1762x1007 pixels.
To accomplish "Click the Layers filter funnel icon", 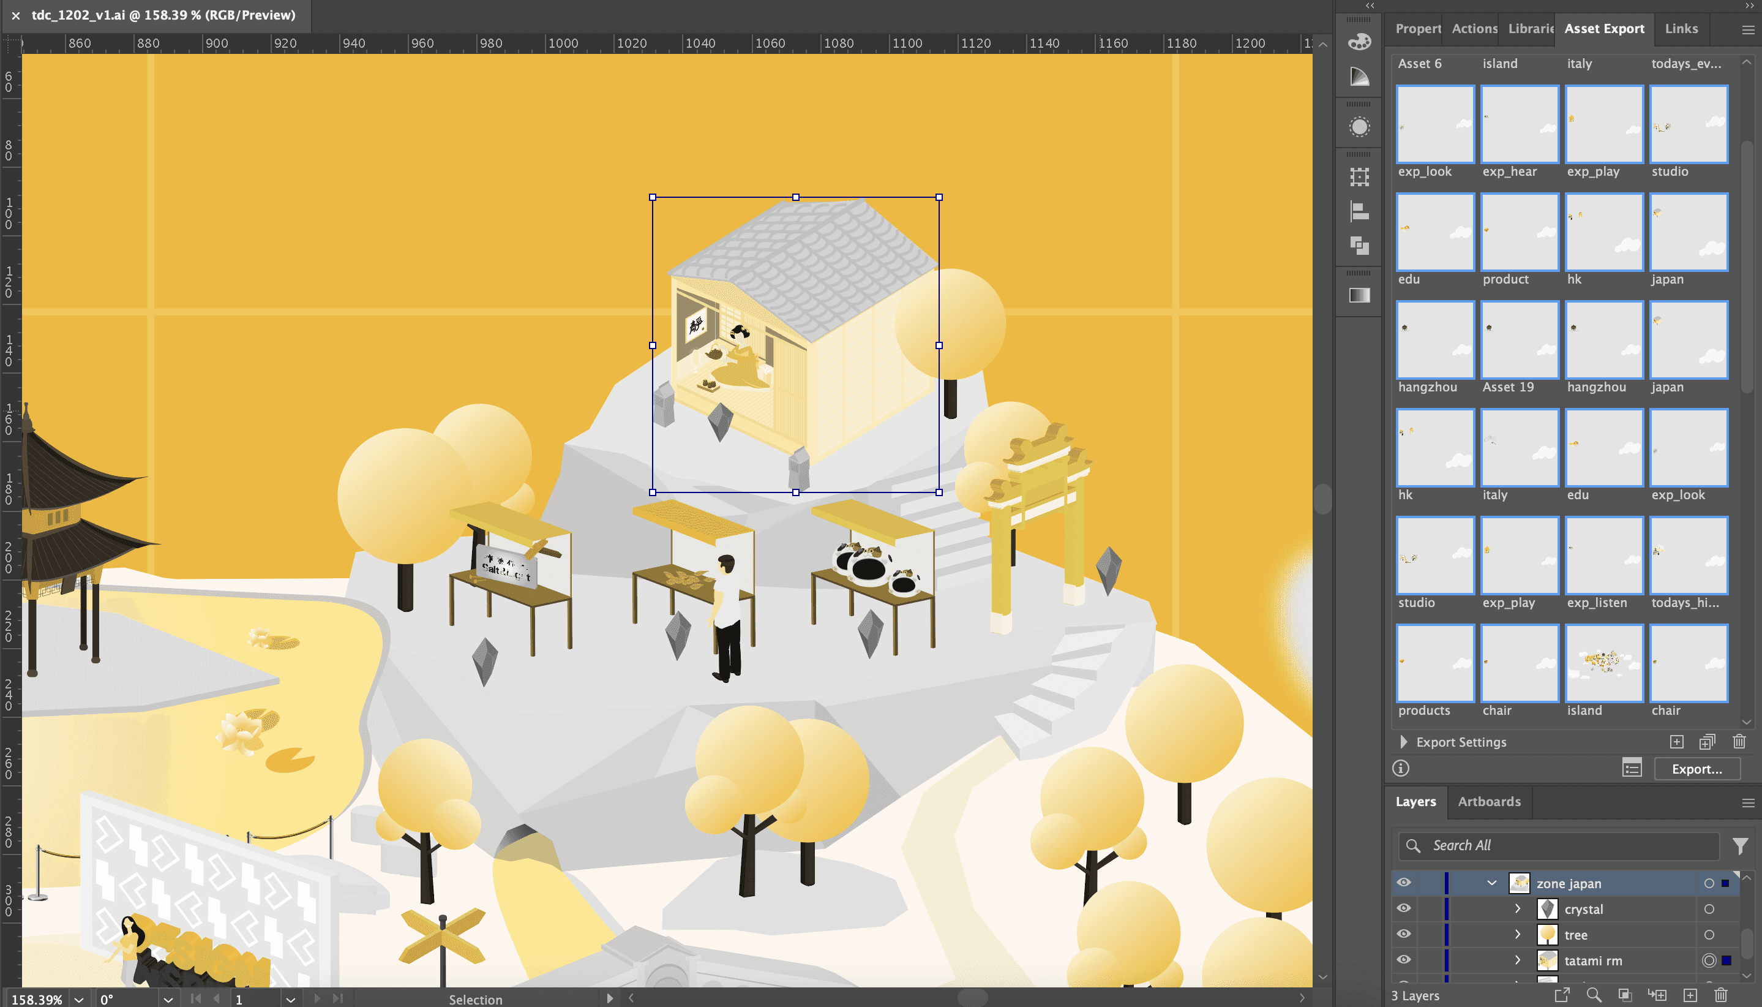I will (x=1740, y=846).
